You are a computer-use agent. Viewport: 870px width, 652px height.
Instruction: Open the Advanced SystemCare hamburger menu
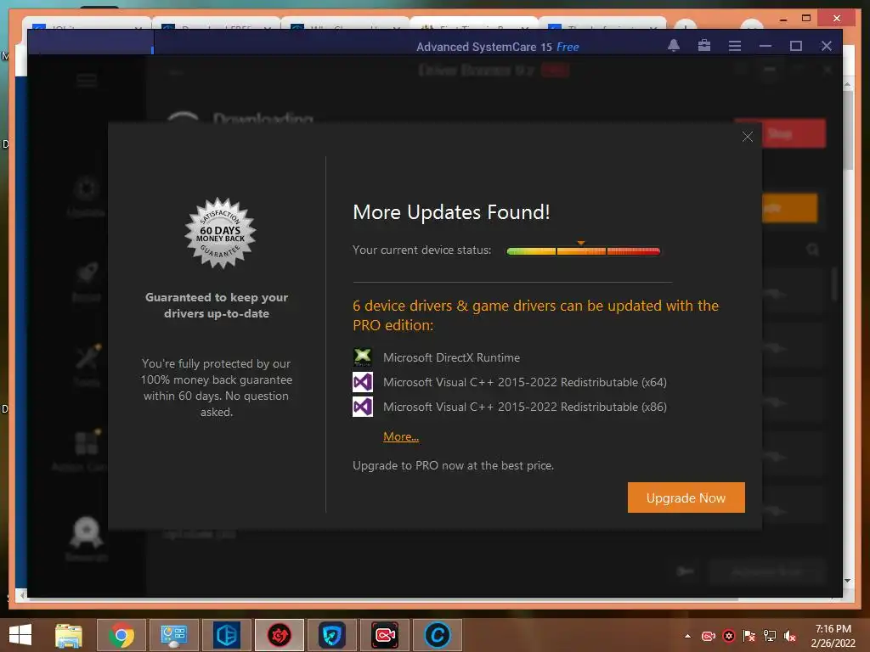(x=735, y=46)
